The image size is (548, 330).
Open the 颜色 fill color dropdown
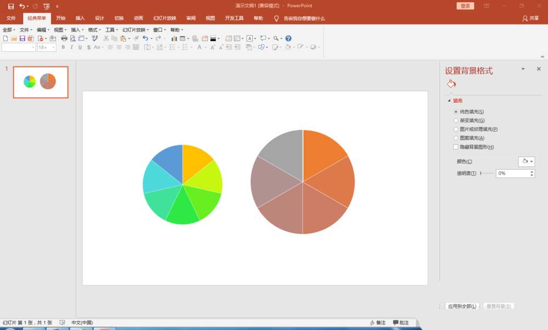(x=526, y=161)
